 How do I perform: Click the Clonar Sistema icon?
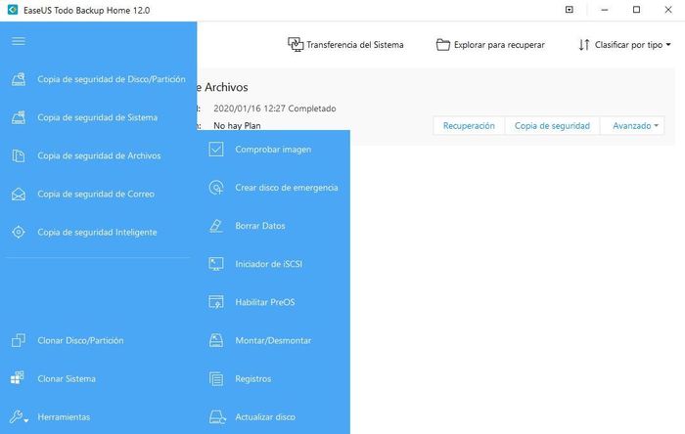tap(18, 378)
